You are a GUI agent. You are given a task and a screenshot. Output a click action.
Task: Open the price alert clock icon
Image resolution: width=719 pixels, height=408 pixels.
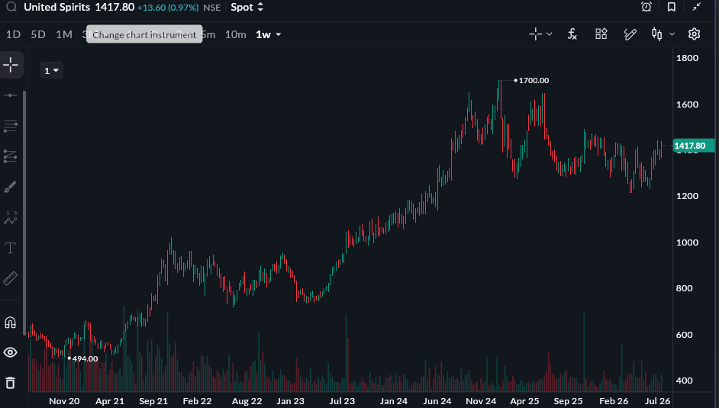tap(646, 7)
